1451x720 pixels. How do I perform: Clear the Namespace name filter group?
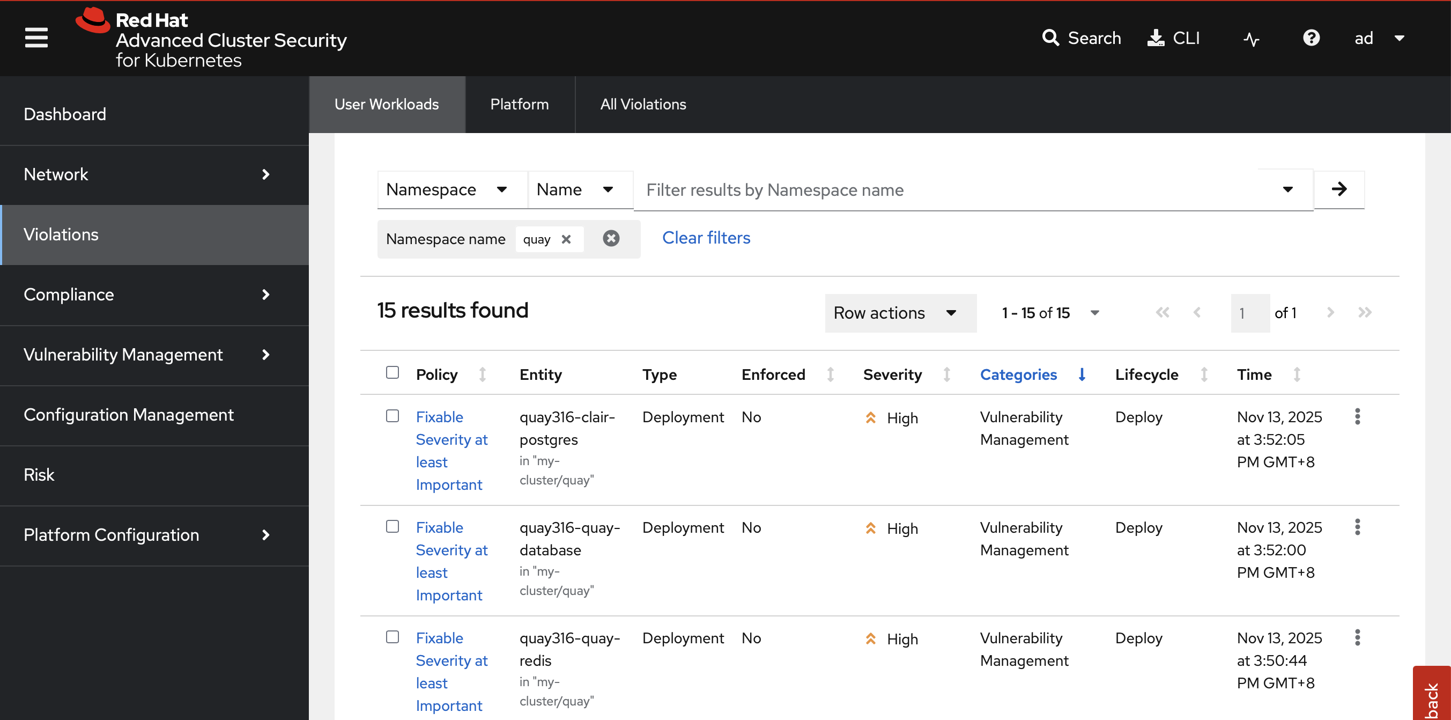click(611, 238)
